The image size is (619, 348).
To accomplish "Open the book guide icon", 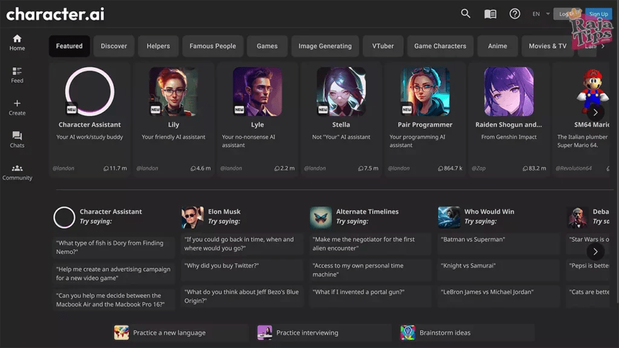I will [490, 14].
